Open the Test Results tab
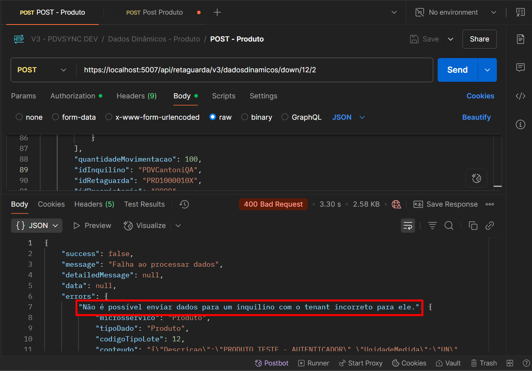 [144, 204]
